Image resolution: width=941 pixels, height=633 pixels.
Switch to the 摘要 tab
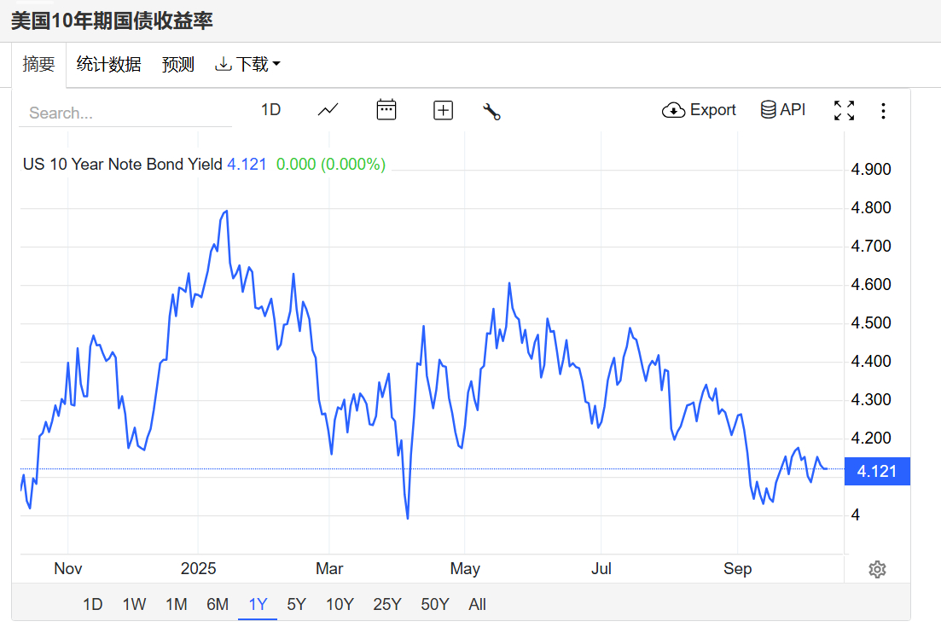(x=39, y=64)
